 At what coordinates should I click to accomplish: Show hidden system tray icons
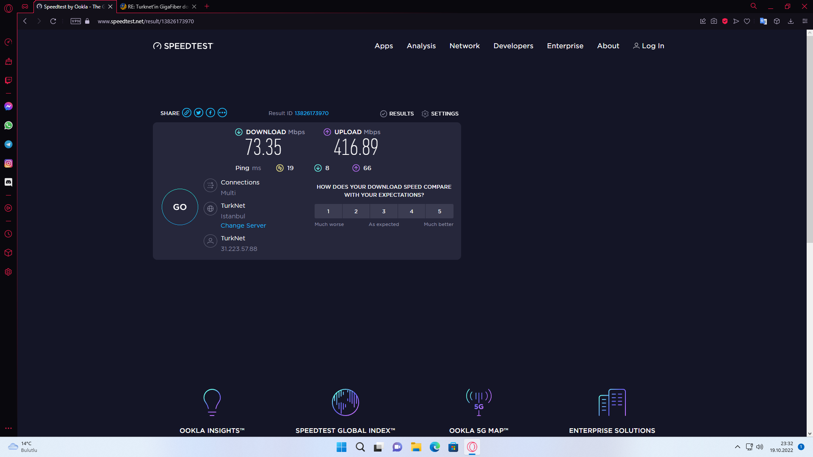pos(738,447)
